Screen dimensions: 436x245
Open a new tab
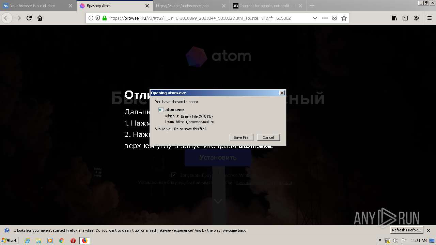click(312, 5)
